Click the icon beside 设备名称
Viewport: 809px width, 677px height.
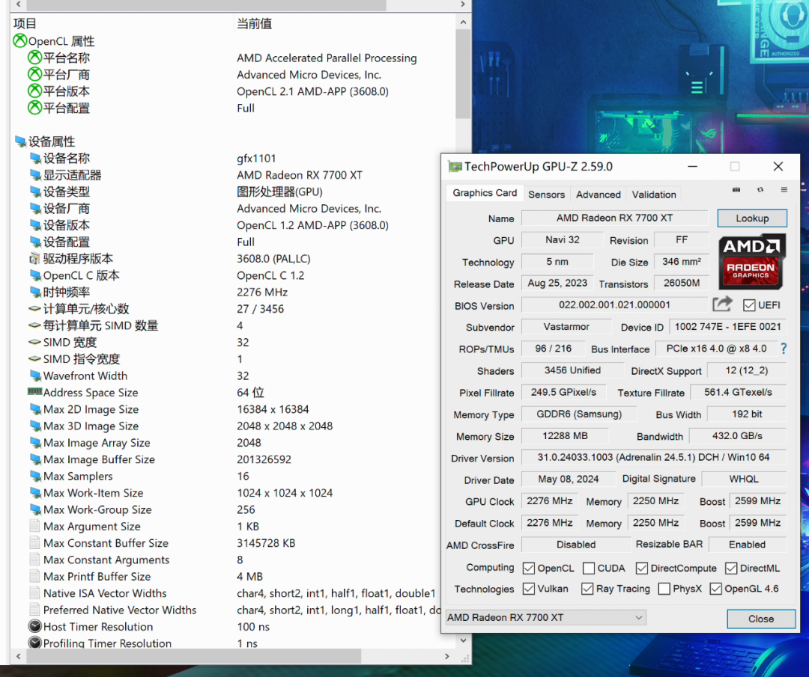35,158
